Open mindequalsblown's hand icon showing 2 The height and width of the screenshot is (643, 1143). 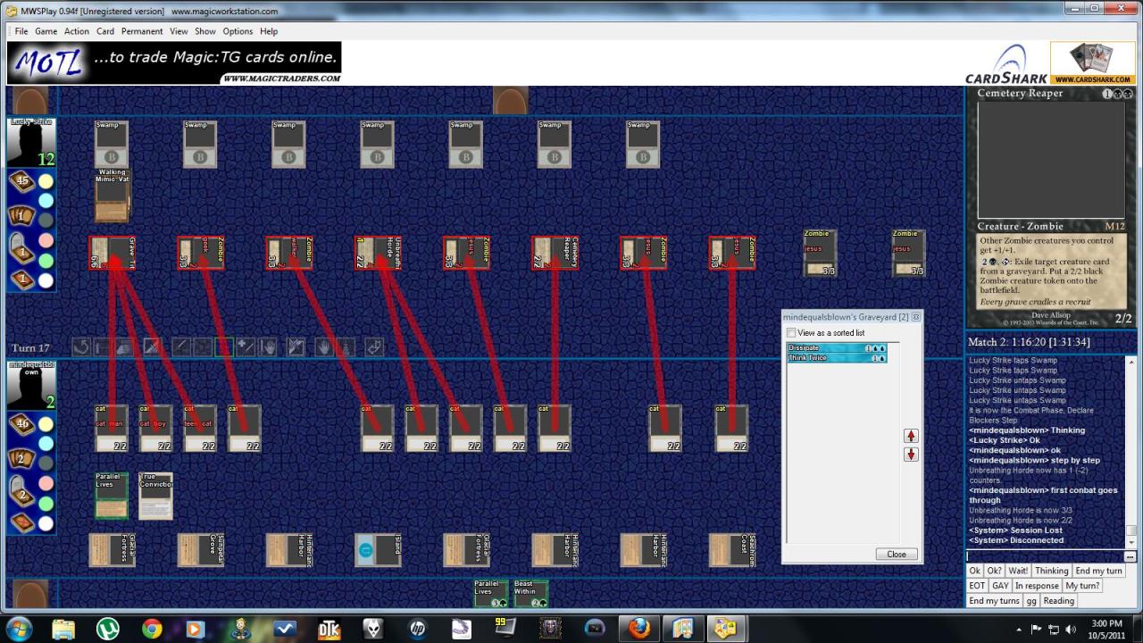[21, 459]
